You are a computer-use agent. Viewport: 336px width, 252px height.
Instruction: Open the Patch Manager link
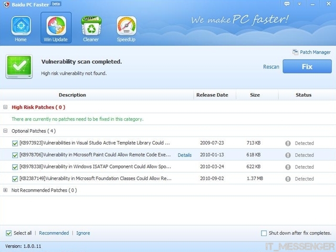coord(315,52)
